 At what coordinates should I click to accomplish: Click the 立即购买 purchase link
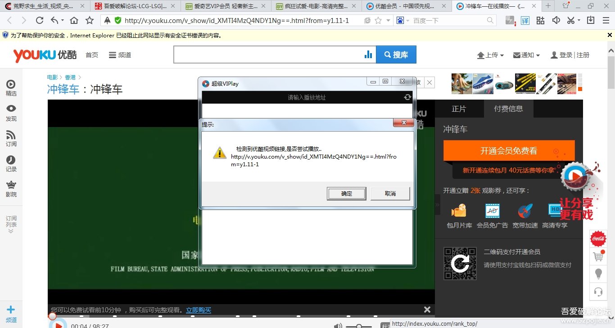point(199,310)
